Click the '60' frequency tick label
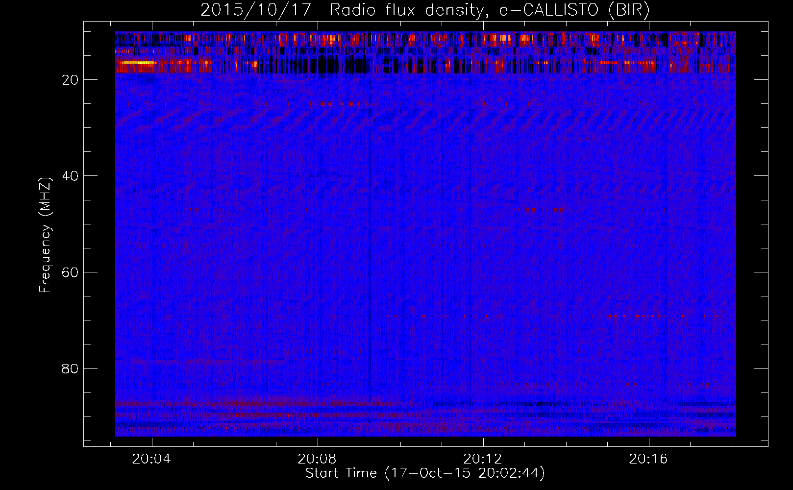 pyautogui.click(x=71, y=272)
